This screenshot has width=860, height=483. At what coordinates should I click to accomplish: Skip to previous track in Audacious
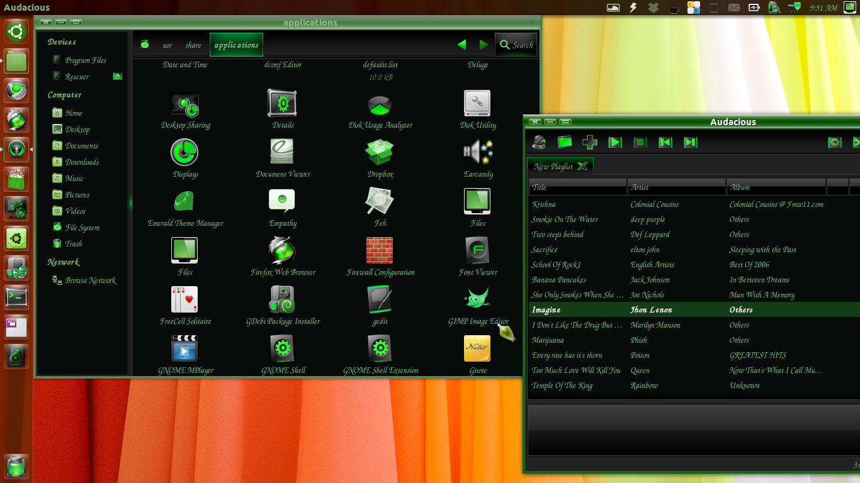(665, 142)
